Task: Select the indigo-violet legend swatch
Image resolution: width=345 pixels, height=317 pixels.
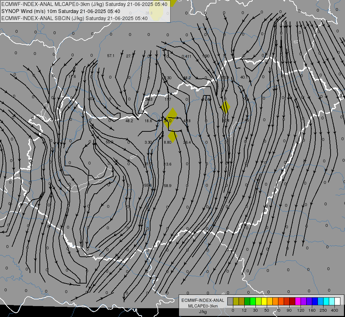Action: coord(309,301)
